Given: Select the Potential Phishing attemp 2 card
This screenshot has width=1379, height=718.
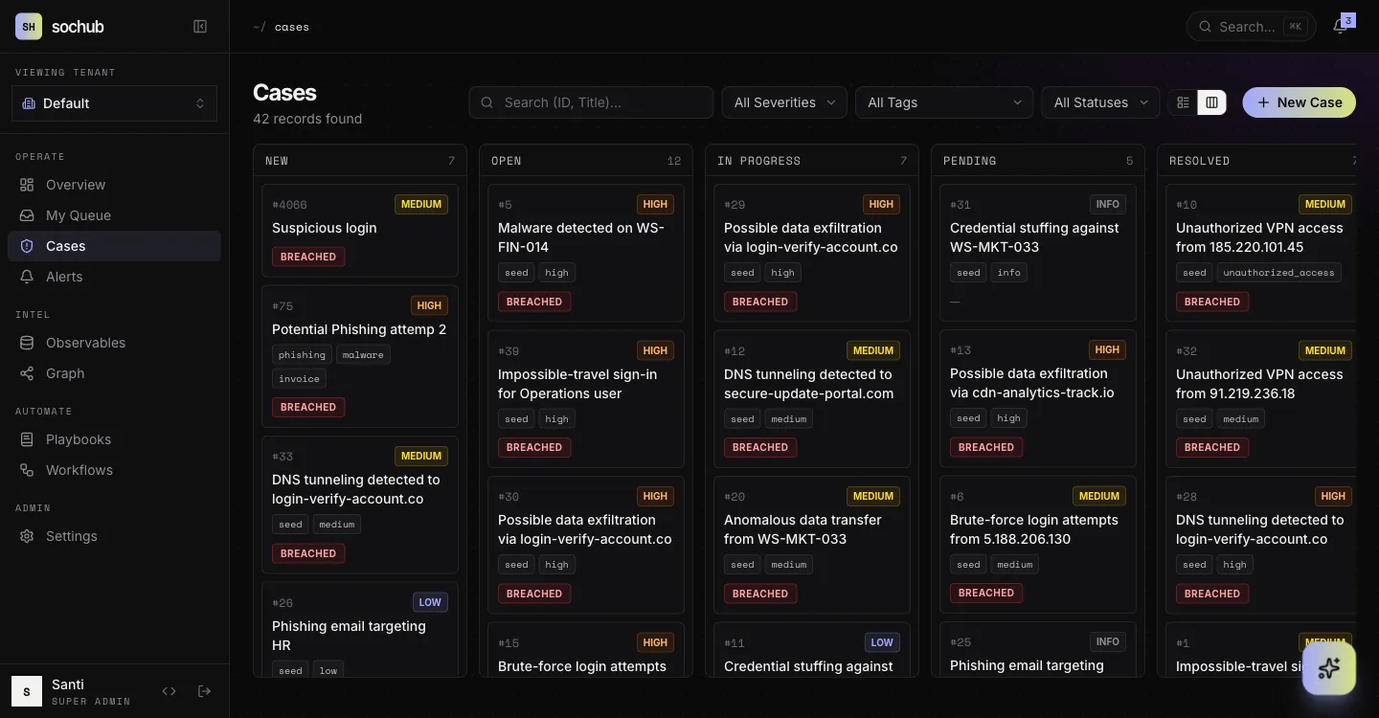Looking at the screenshot, I should (360, 356).
